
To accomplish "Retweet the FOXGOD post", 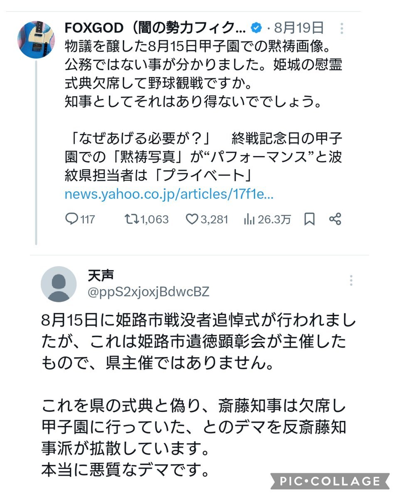I will coord(131,219).
